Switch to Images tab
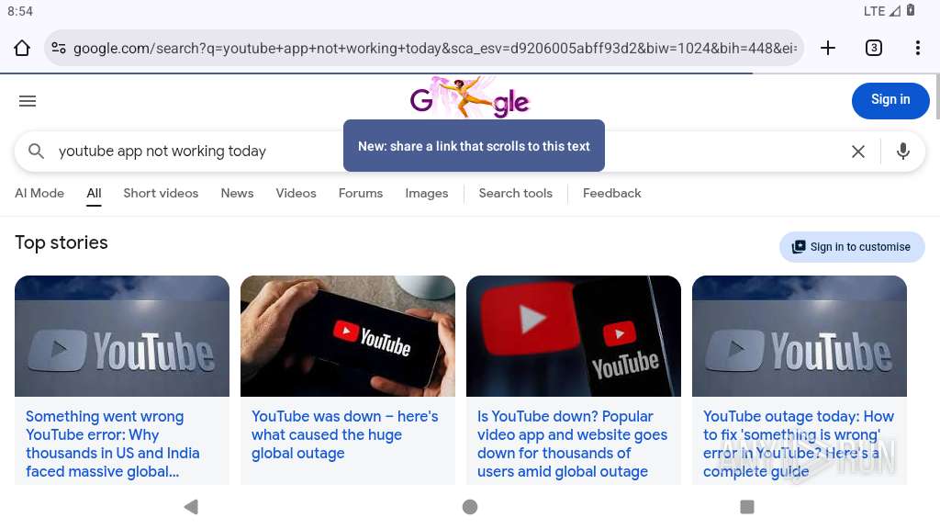 click(x=427, y=193)
